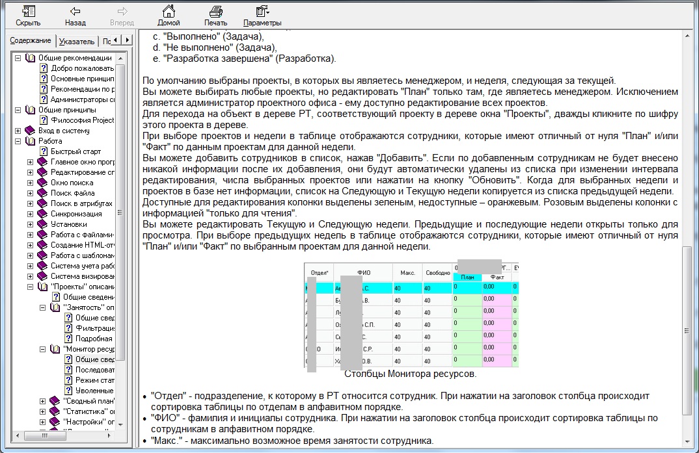Expand the "Сводный план" node

43,402
